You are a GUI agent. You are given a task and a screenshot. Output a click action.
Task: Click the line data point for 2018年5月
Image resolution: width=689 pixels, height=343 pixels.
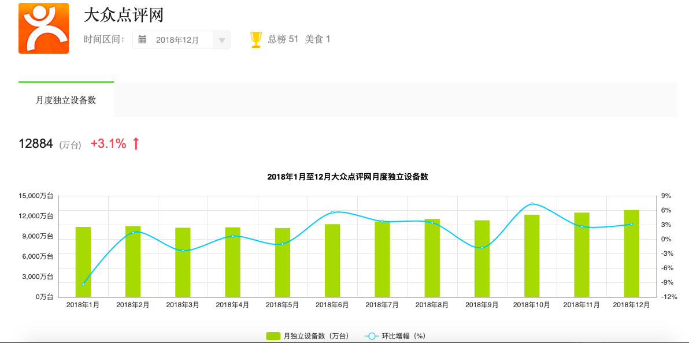(x=283, y=244)
